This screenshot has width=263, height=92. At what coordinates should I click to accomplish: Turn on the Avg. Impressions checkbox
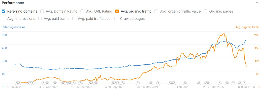pyautogui.click(x=4, y=19)
